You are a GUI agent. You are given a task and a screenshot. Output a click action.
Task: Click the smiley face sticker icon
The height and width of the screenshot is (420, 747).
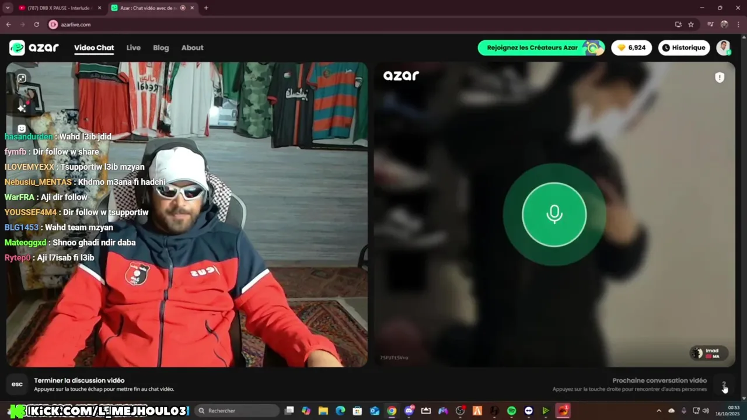coord(22,128)
